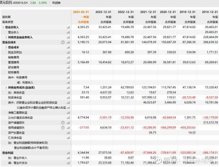Viewport: 219px width, 167px height.
Task: Click the 营业总成本 row label
Action: 9,42
